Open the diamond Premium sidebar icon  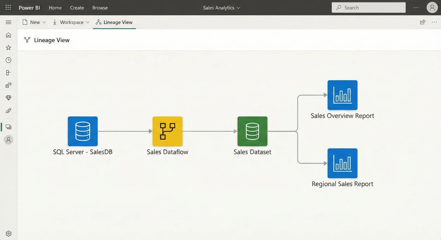tap(9, 98)
